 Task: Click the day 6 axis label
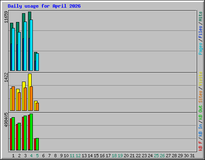point(43,156)
